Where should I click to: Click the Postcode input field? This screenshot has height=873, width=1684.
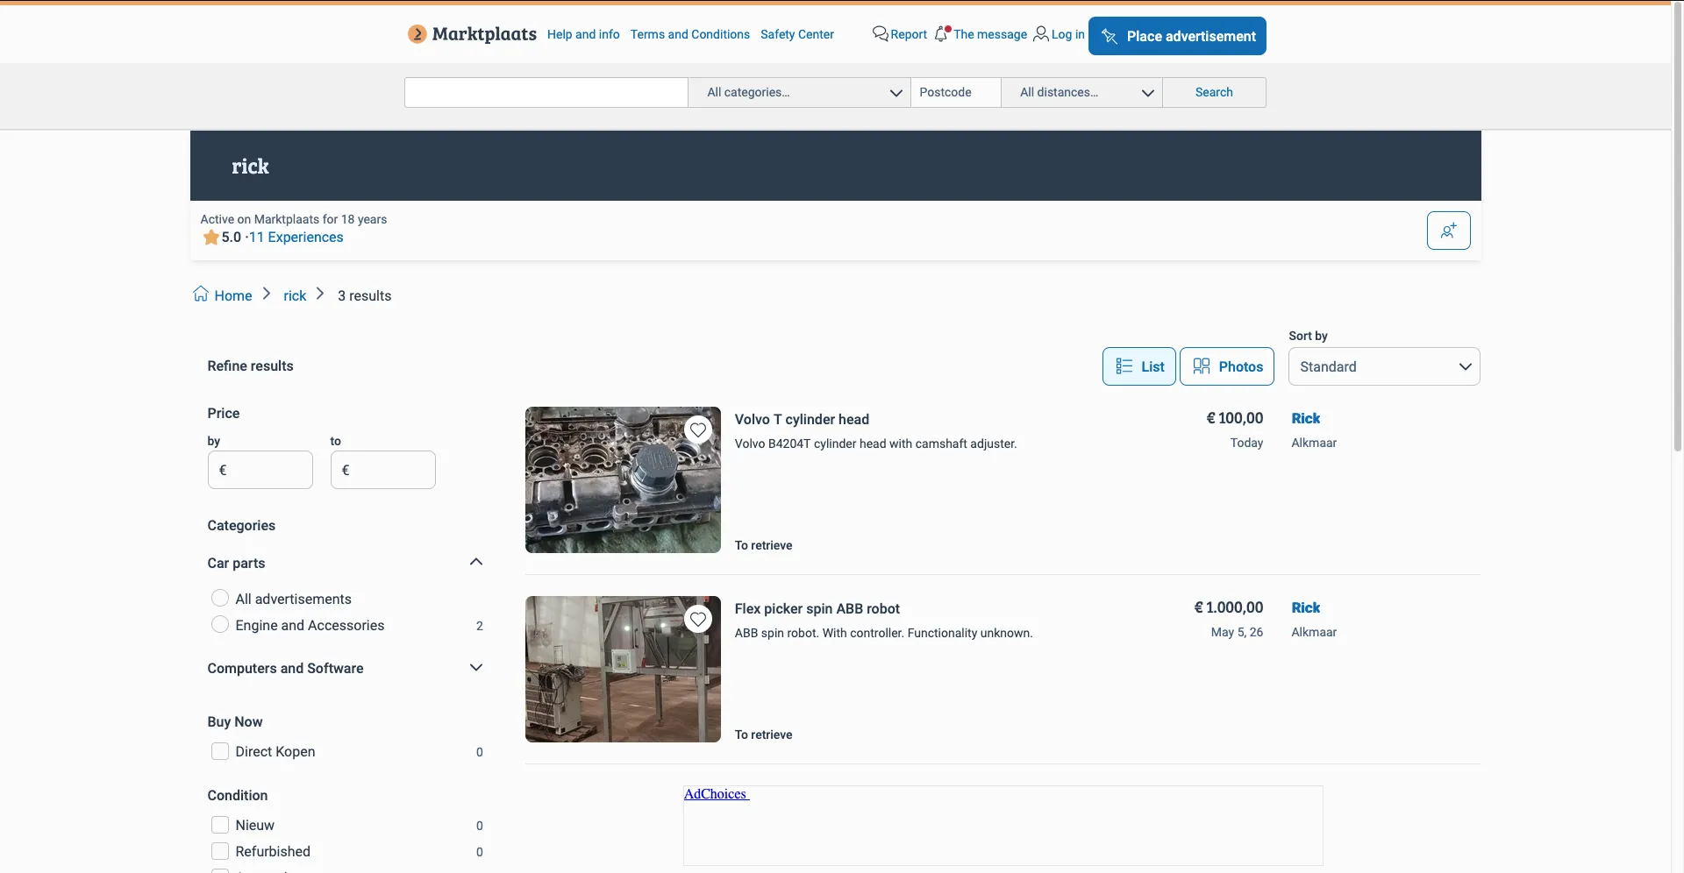click(x=956, y=92)
